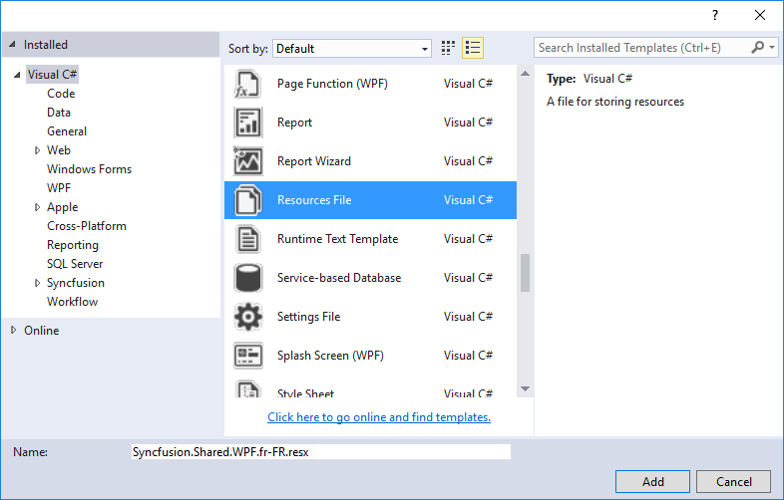Screen dimensions: 784x500
Task: Select the WPF category
Action: pyautogui.click(x=59, y=188)
